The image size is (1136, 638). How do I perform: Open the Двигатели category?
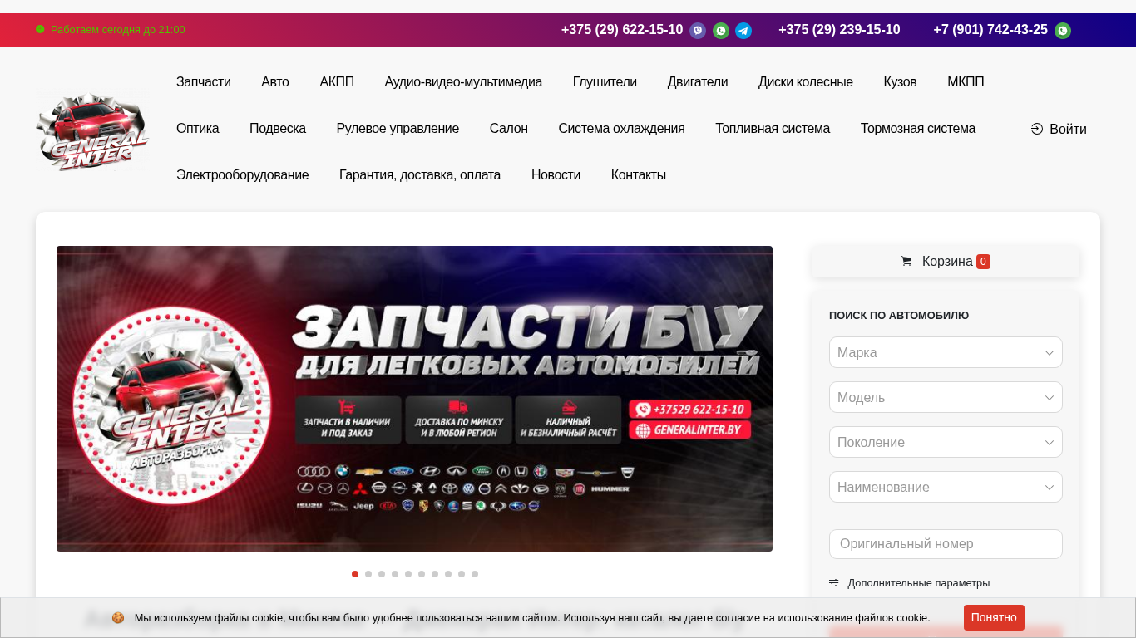point(698,82)
